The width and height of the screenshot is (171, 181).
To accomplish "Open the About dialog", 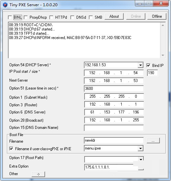I will (x=114, y=16).
